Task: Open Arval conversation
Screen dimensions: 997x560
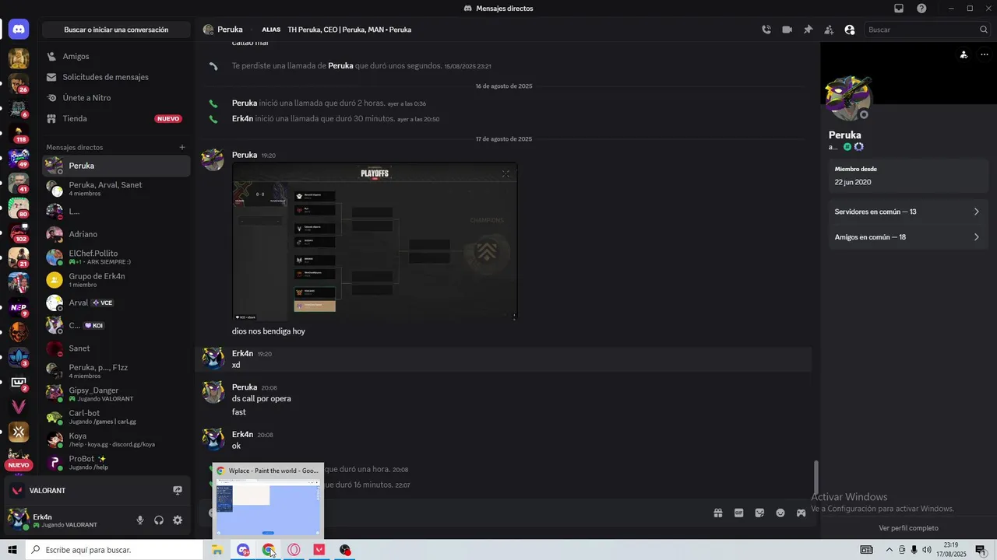Action: (116, 303)
